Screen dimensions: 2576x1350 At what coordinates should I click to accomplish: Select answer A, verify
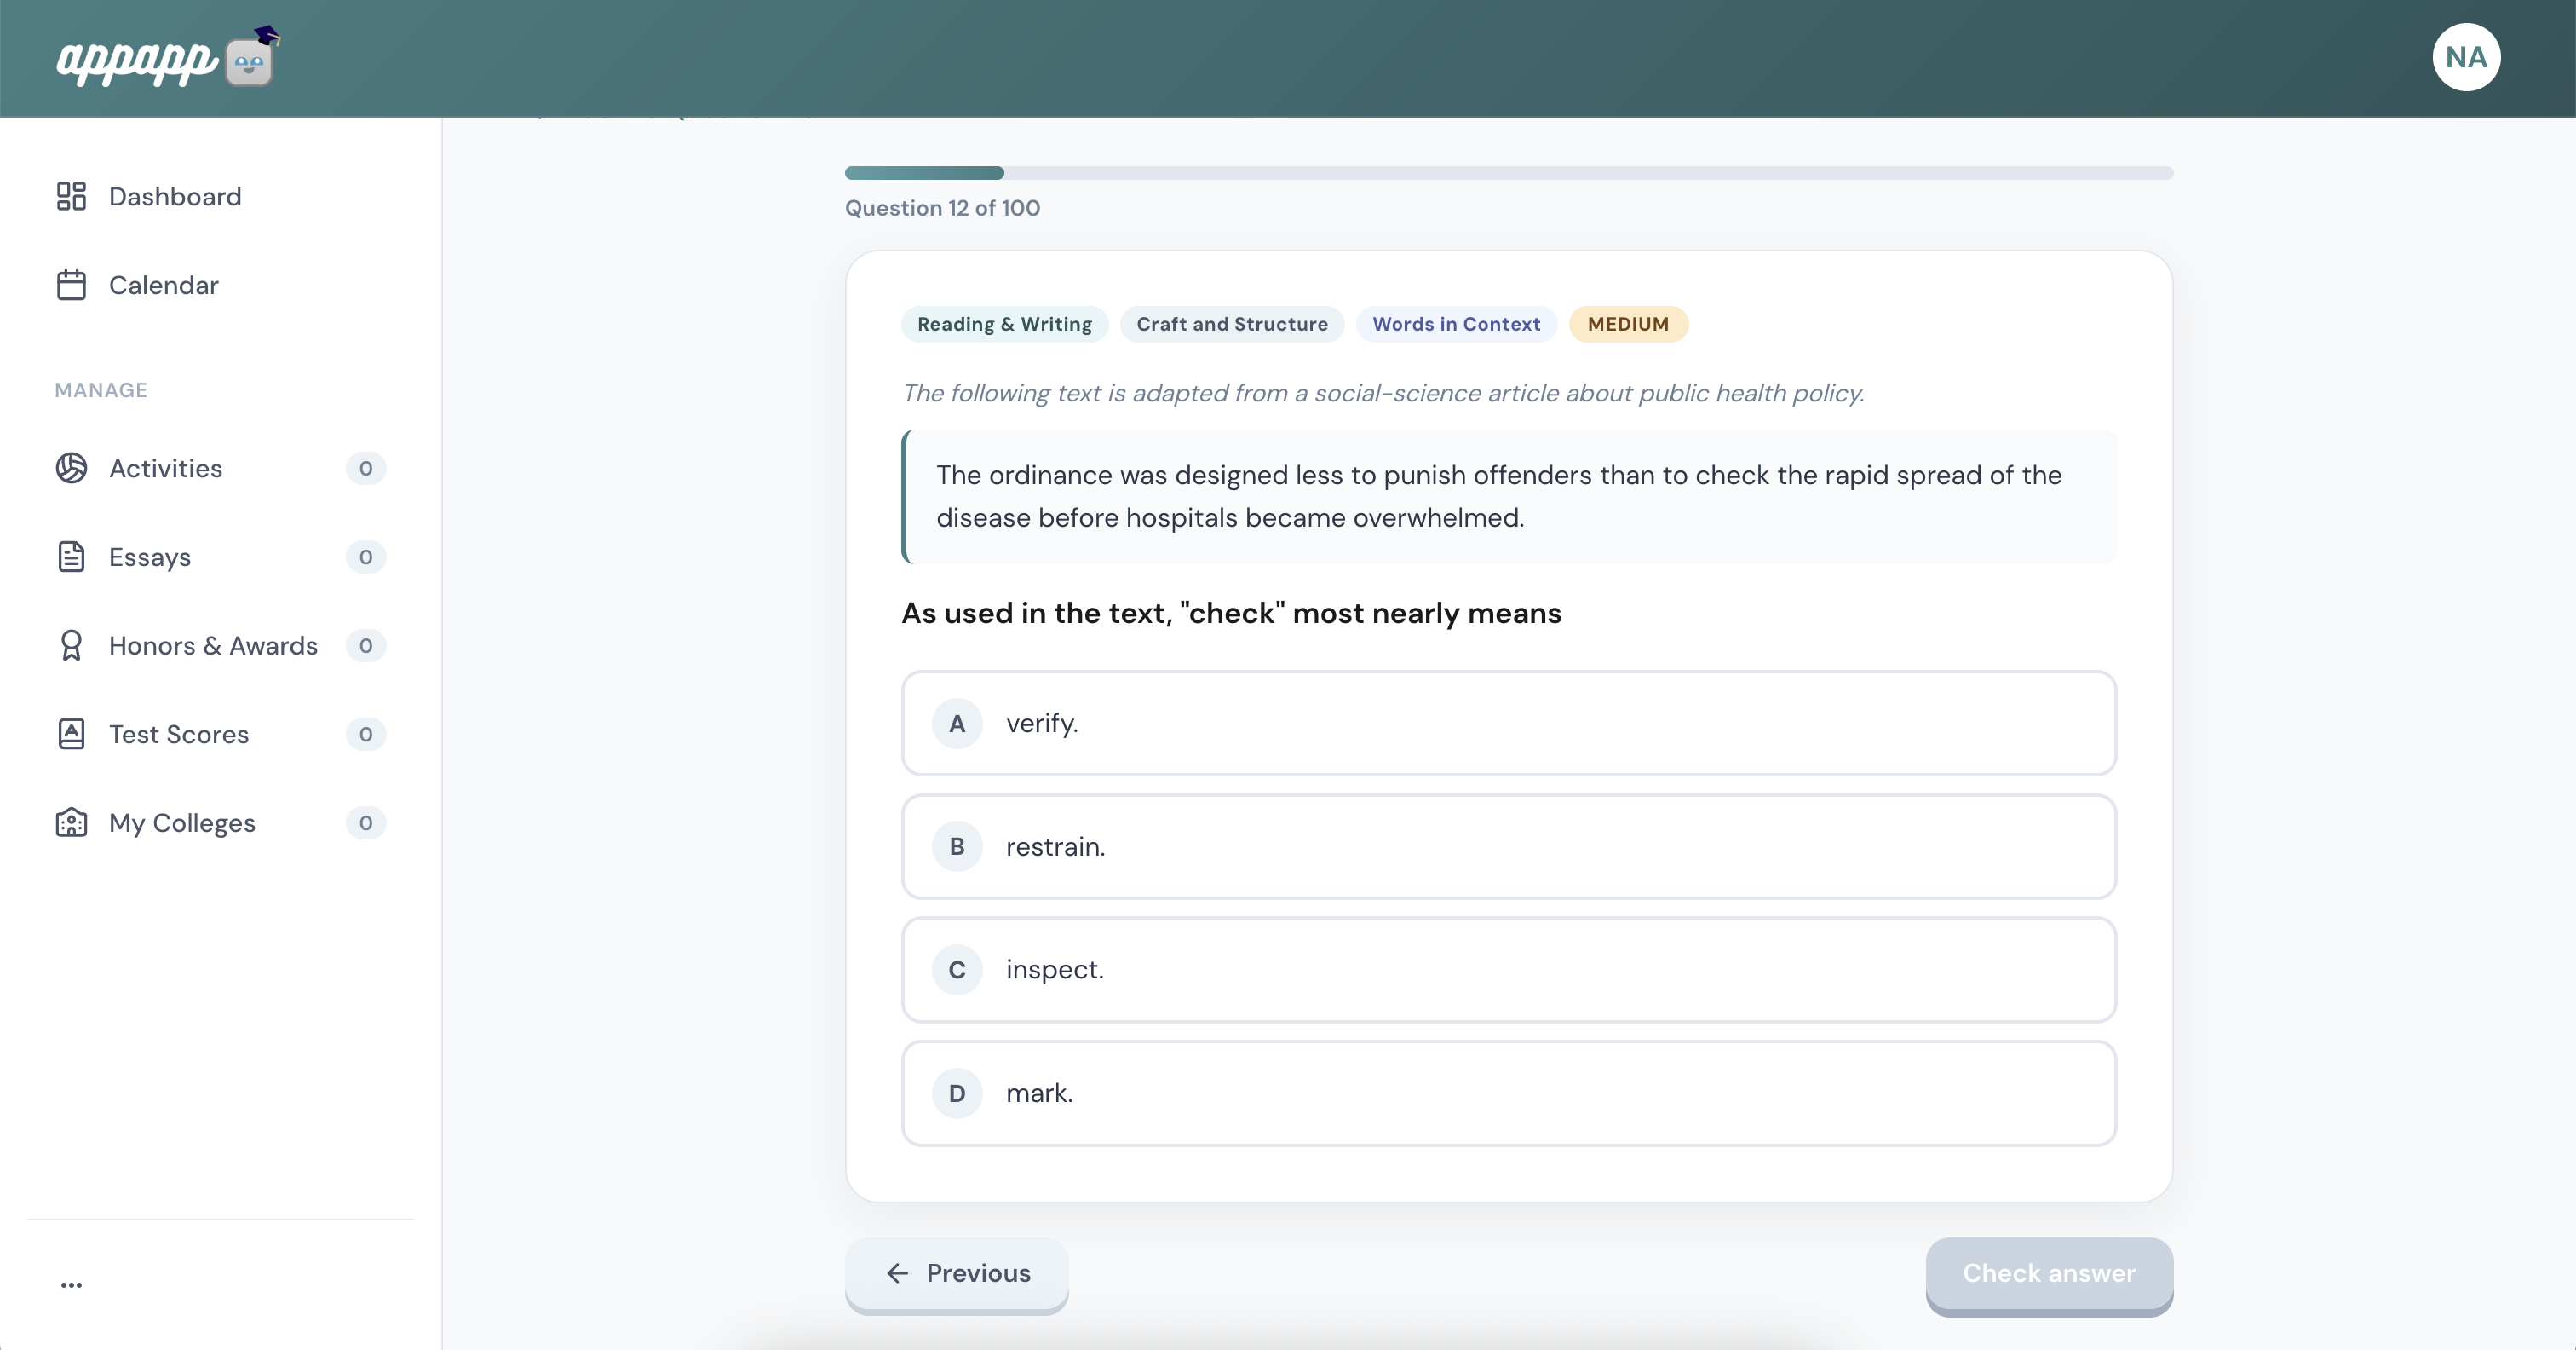pyautogui.click(x=1508, y=724)
